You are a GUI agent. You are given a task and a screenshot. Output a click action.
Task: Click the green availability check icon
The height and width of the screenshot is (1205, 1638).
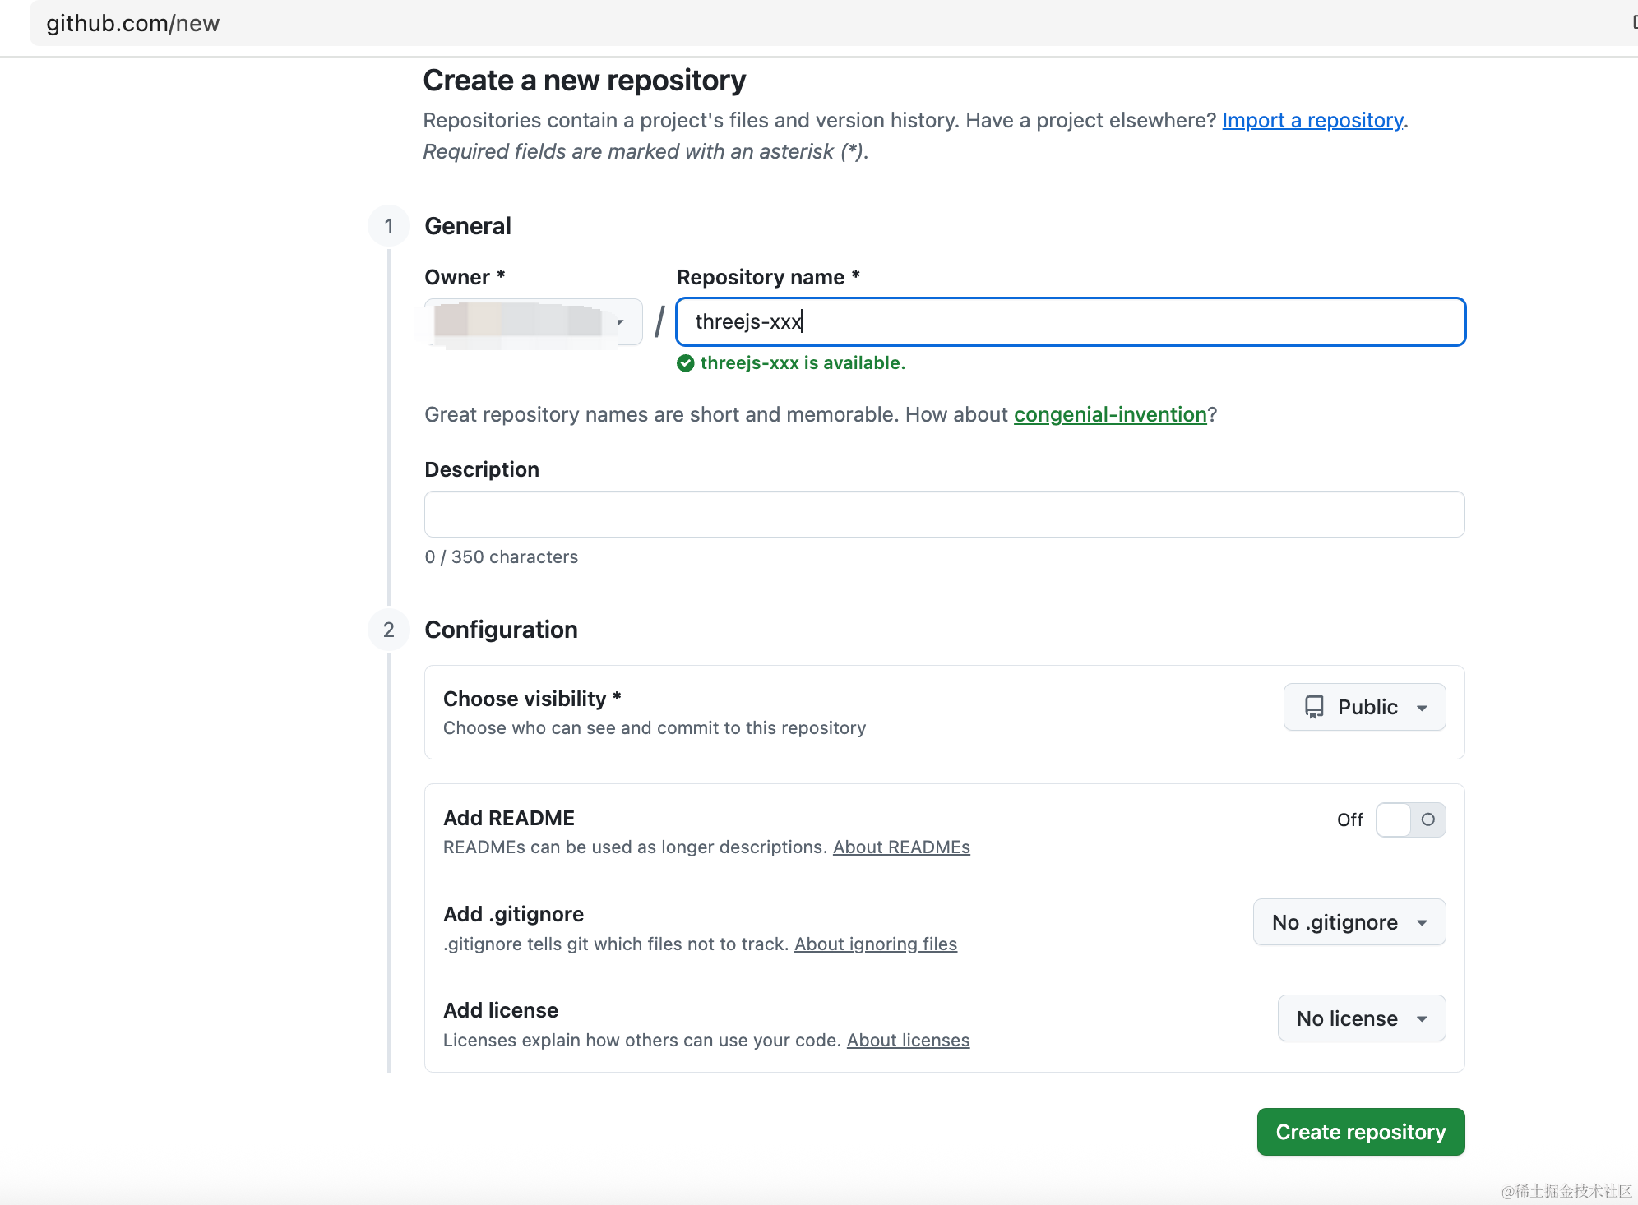coord(686,363)
